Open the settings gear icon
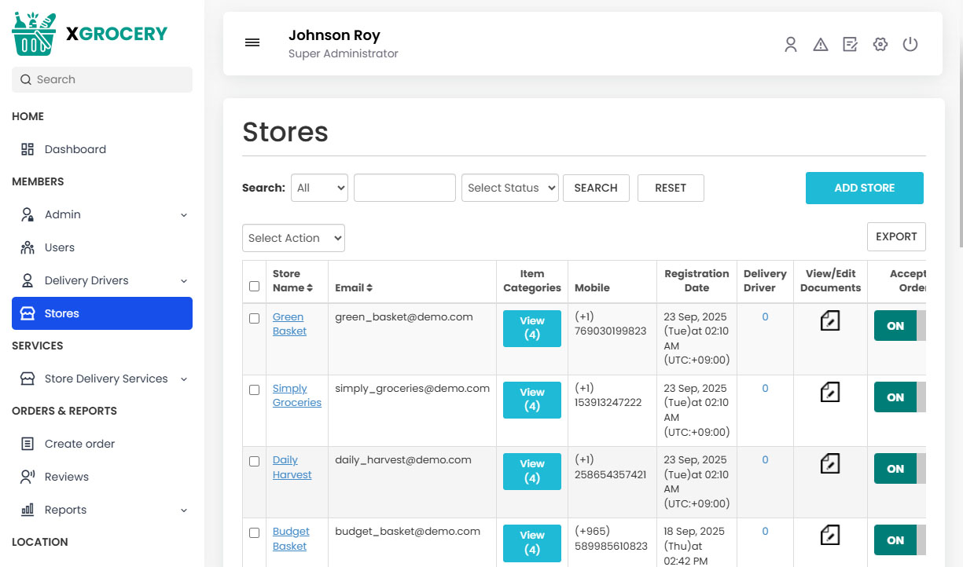The image size is (963, 567). click(x=880, y=45)
